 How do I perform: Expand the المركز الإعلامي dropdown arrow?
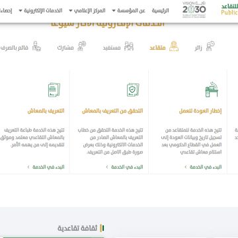tap(71, 11)
